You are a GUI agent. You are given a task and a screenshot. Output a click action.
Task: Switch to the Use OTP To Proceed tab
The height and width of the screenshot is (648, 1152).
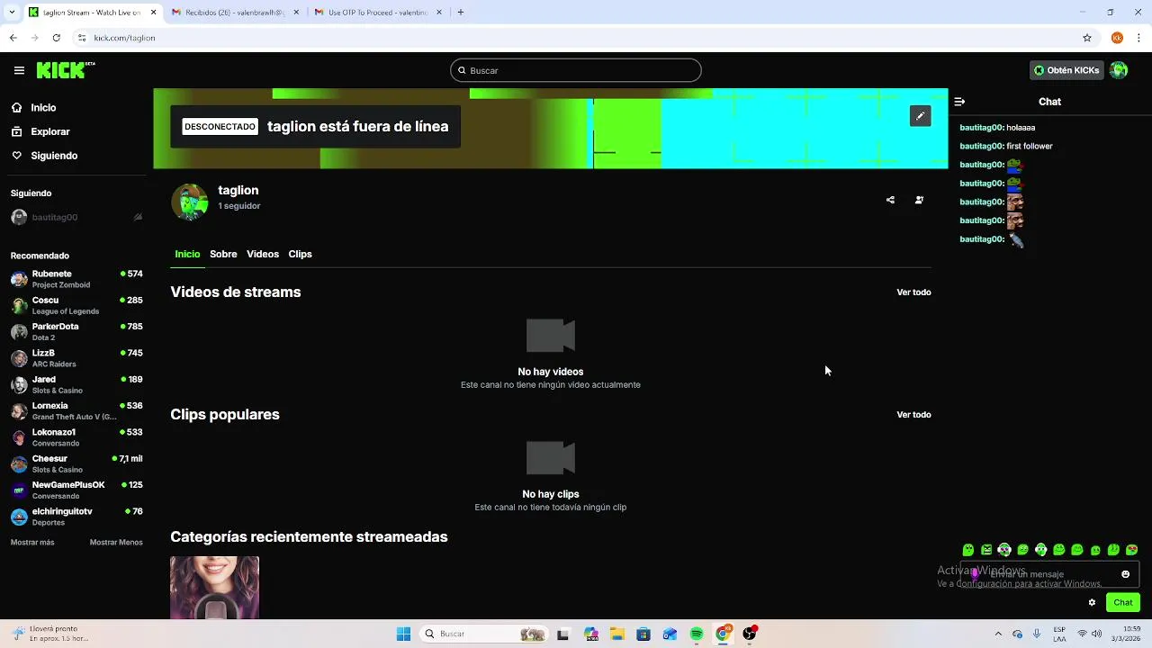[378, 13]
